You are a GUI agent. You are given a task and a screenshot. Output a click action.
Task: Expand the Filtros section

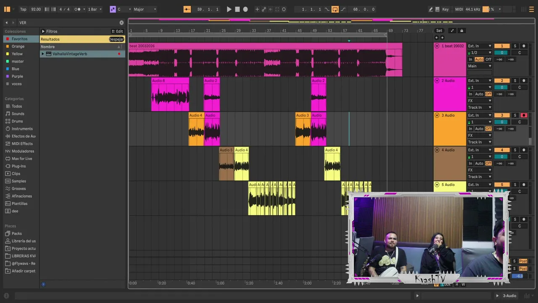click(43, 31)
